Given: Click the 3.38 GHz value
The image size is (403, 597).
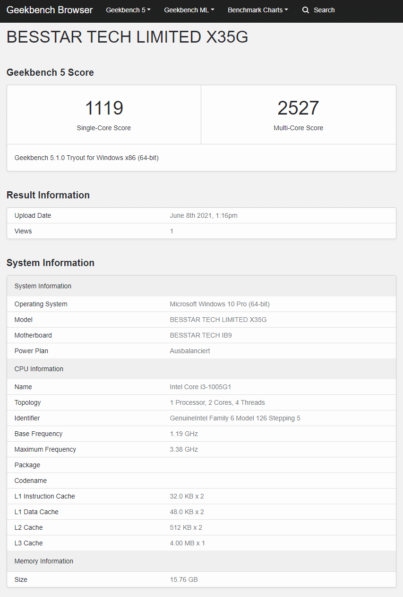Looking at the screenshot, I should (184, 449).
